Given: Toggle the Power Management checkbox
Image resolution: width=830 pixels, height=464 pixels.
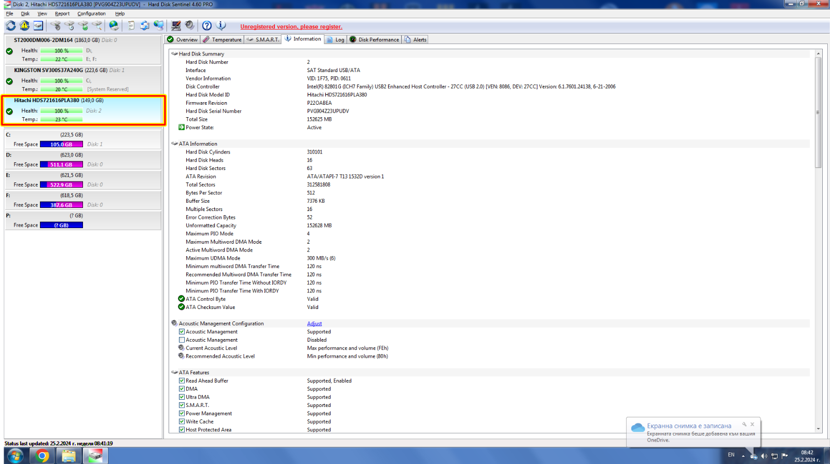Looking at the screenshot, I should point(182,413).
